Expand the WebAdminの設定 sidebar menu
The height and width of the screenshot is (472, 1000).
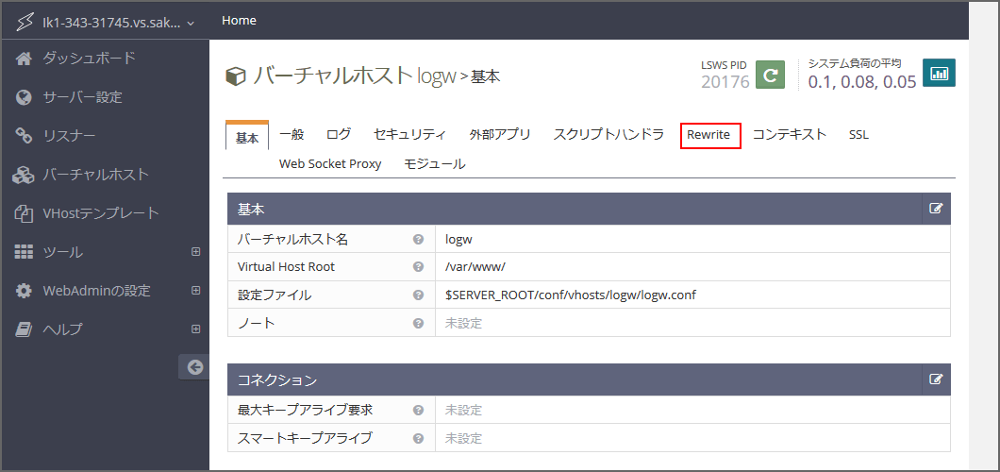[x=196, y=291]
